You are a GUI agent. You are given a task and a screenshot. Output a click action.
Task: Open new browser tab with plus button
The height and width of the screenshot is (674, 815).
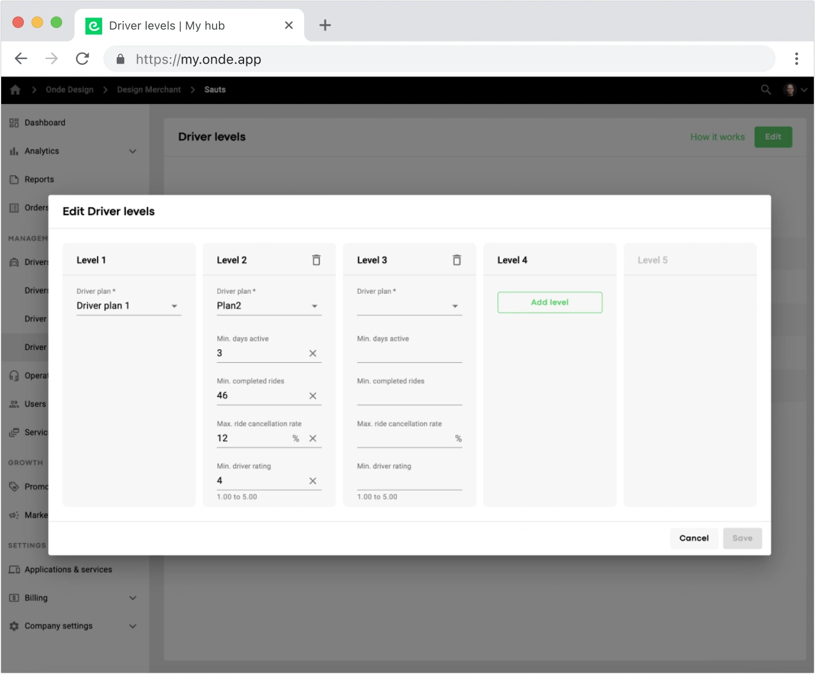325,25
